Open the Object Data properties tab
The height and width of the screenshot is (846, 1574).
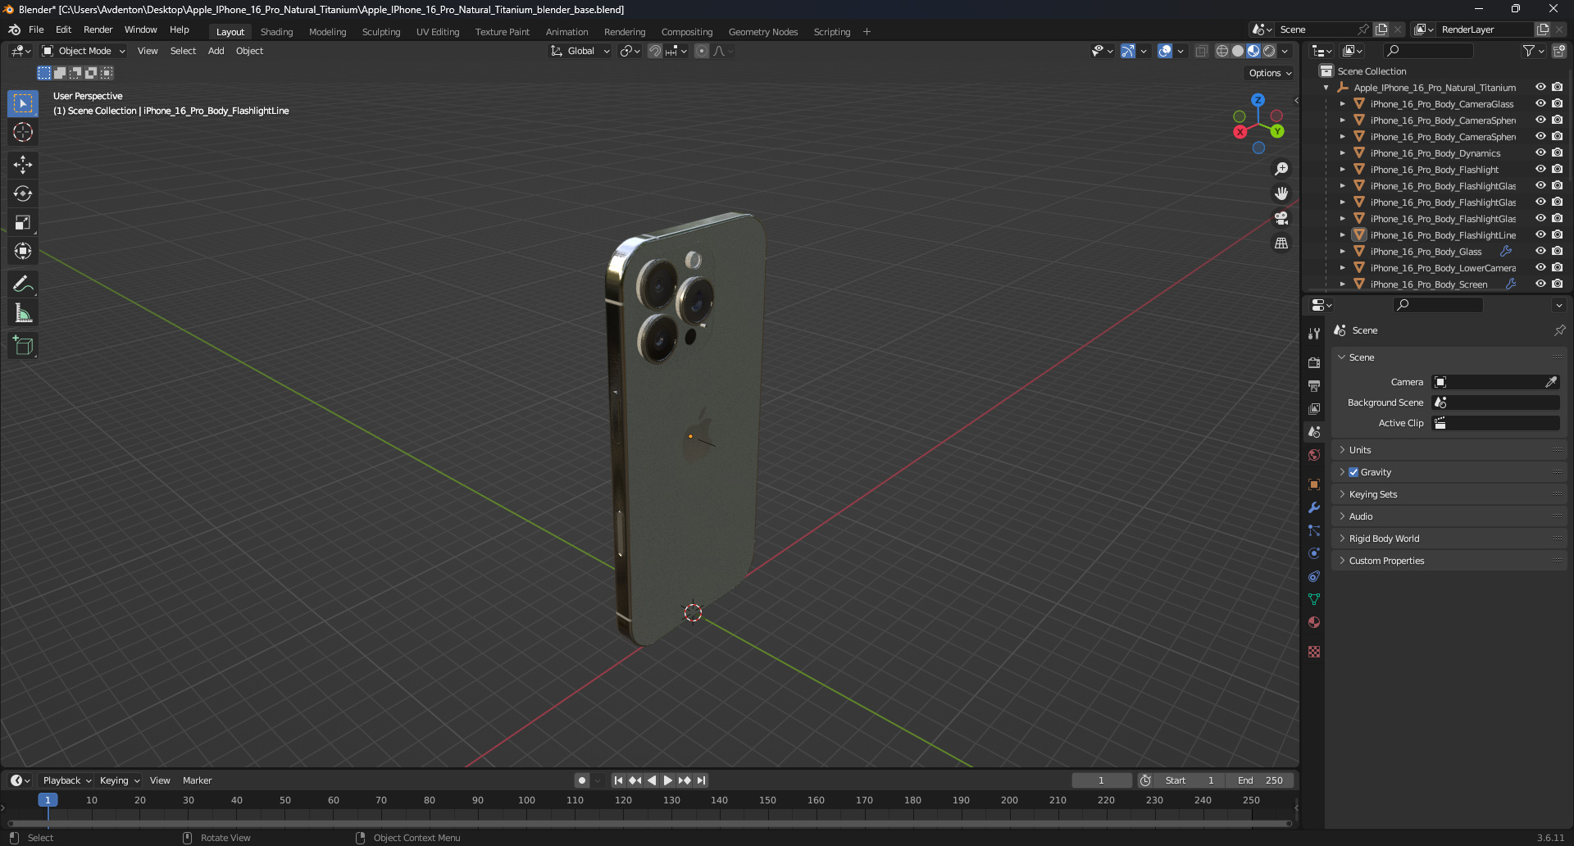[1314, 599]
